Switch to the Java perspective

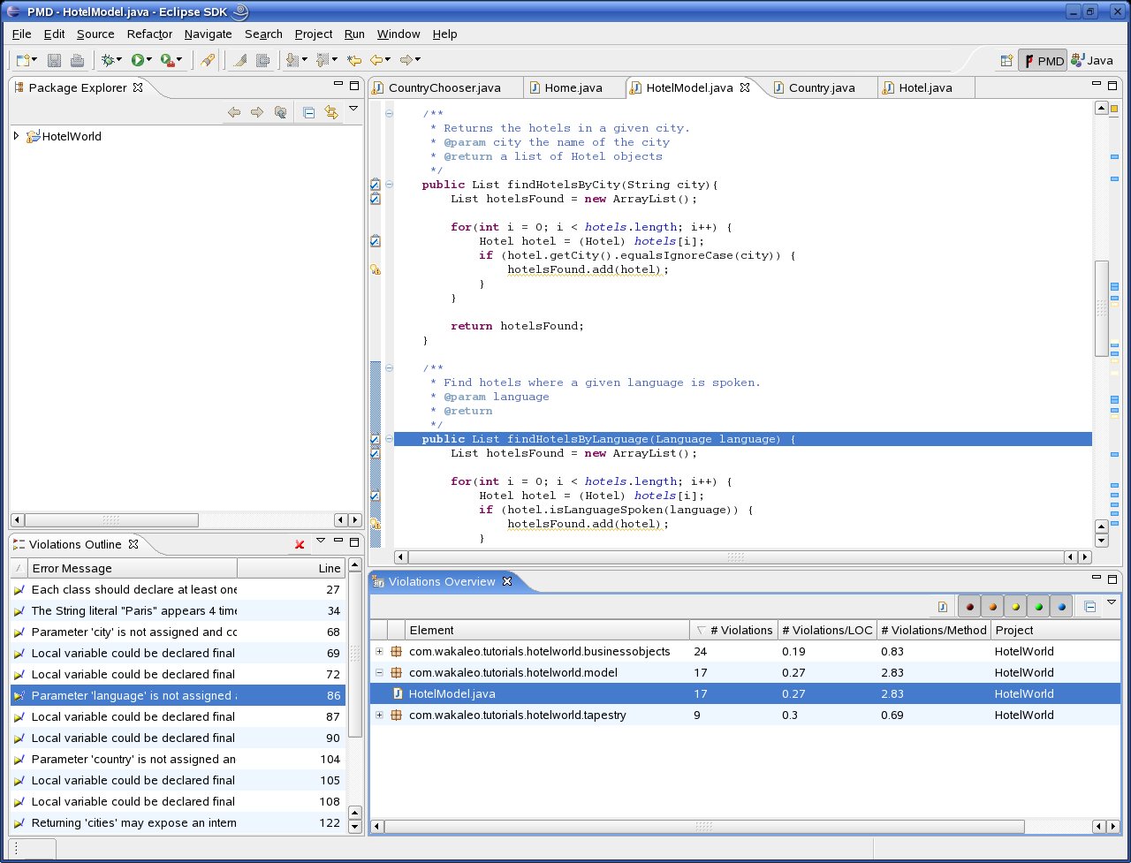point(1092,60)
